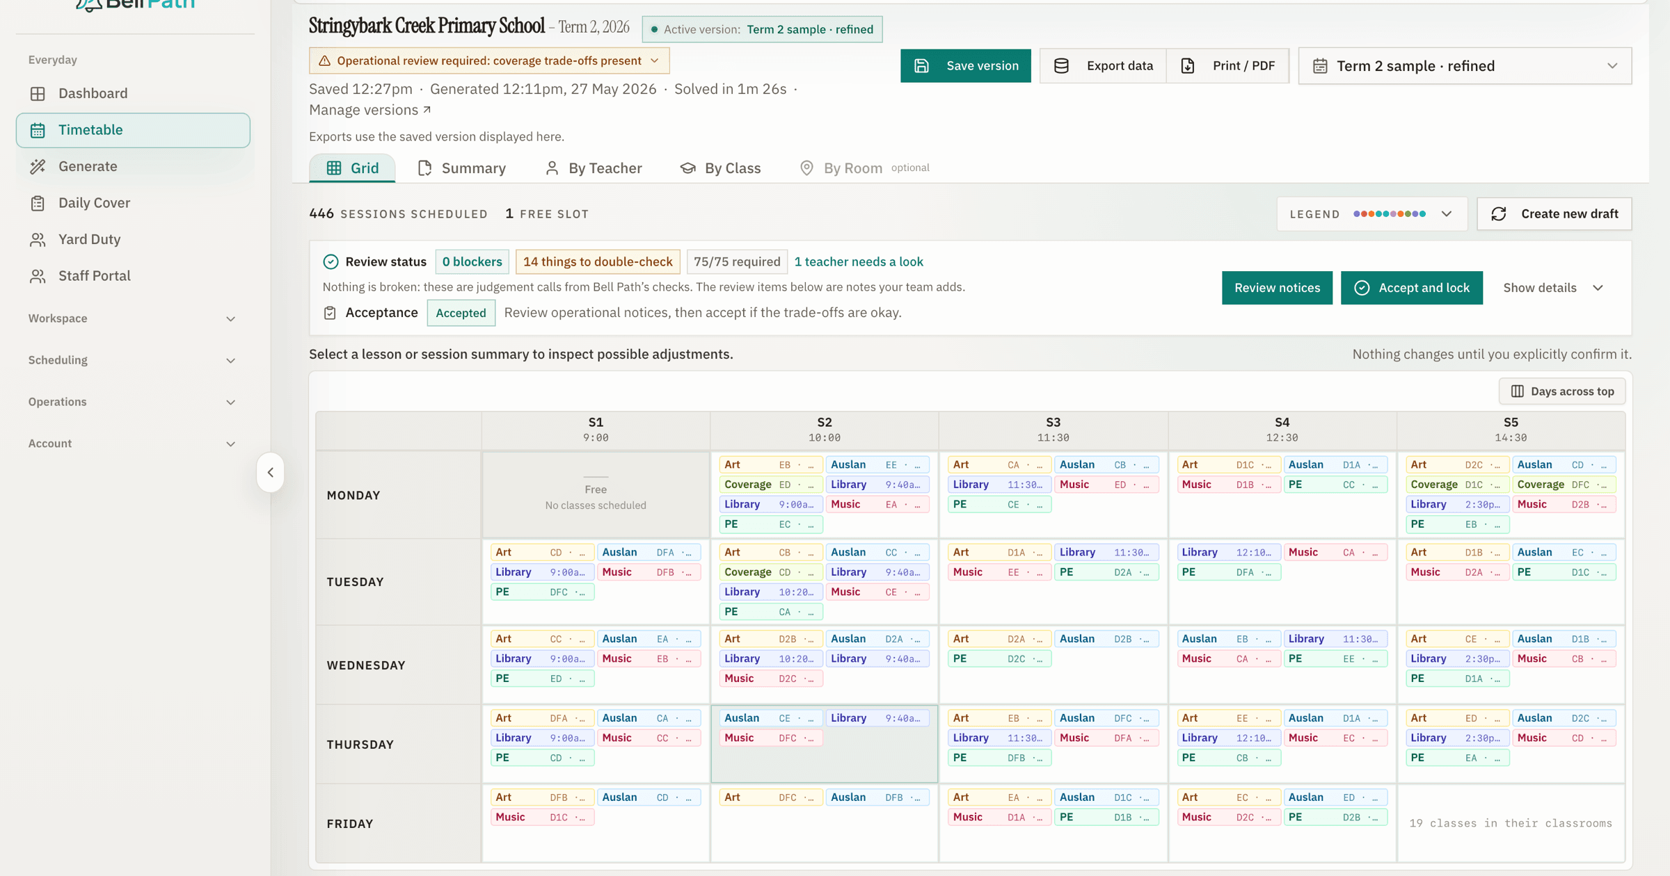The height and width of the screenshot is (876, 1670).
Task: Select Wednesday S3 PE D2C lesson
Action: click(x=999, y=658)
